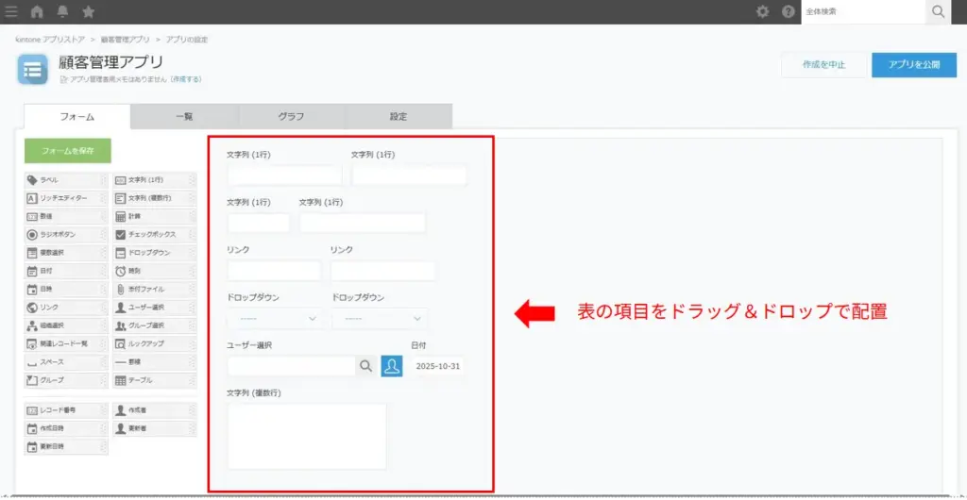Viewport: 967px width, 500px height.
Task: Select the 計算 field in the palette
Action: click(155, 217)
